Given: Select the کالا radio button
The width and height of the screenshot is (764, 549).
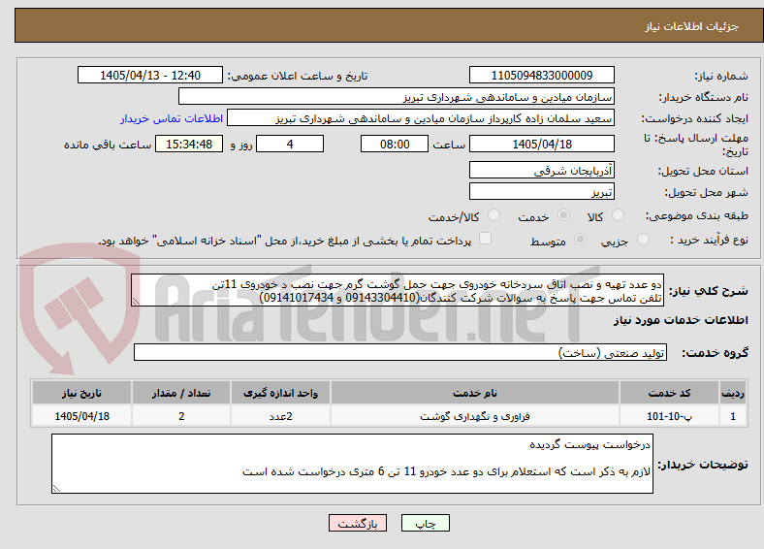Looking at the screenshot, I should 618,215.
